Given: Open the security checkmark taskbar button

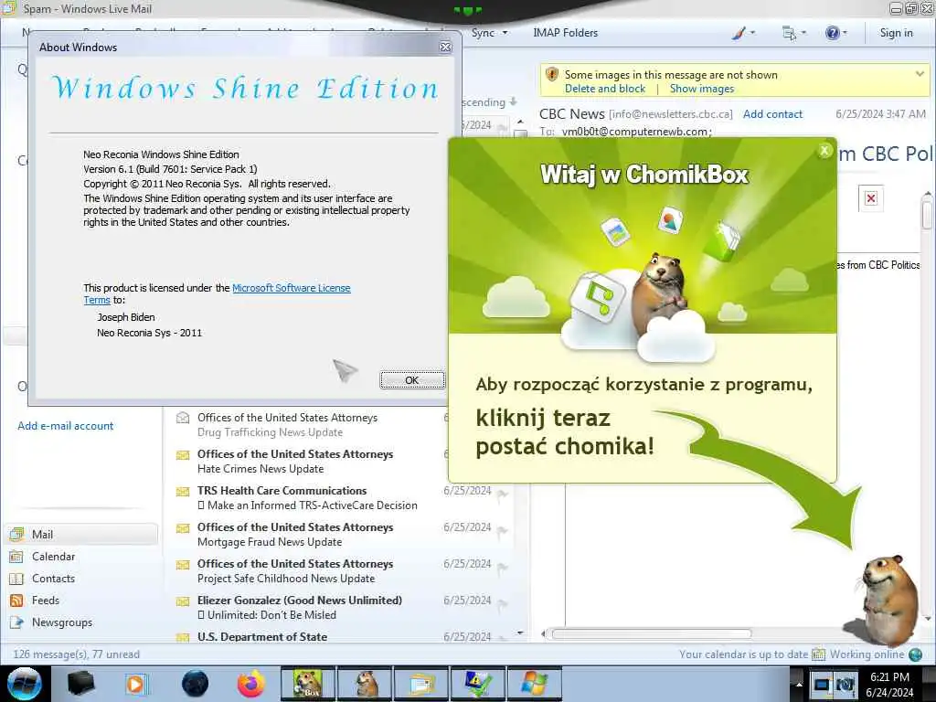Looking at the screenshot, I should (x=478, y=684).
